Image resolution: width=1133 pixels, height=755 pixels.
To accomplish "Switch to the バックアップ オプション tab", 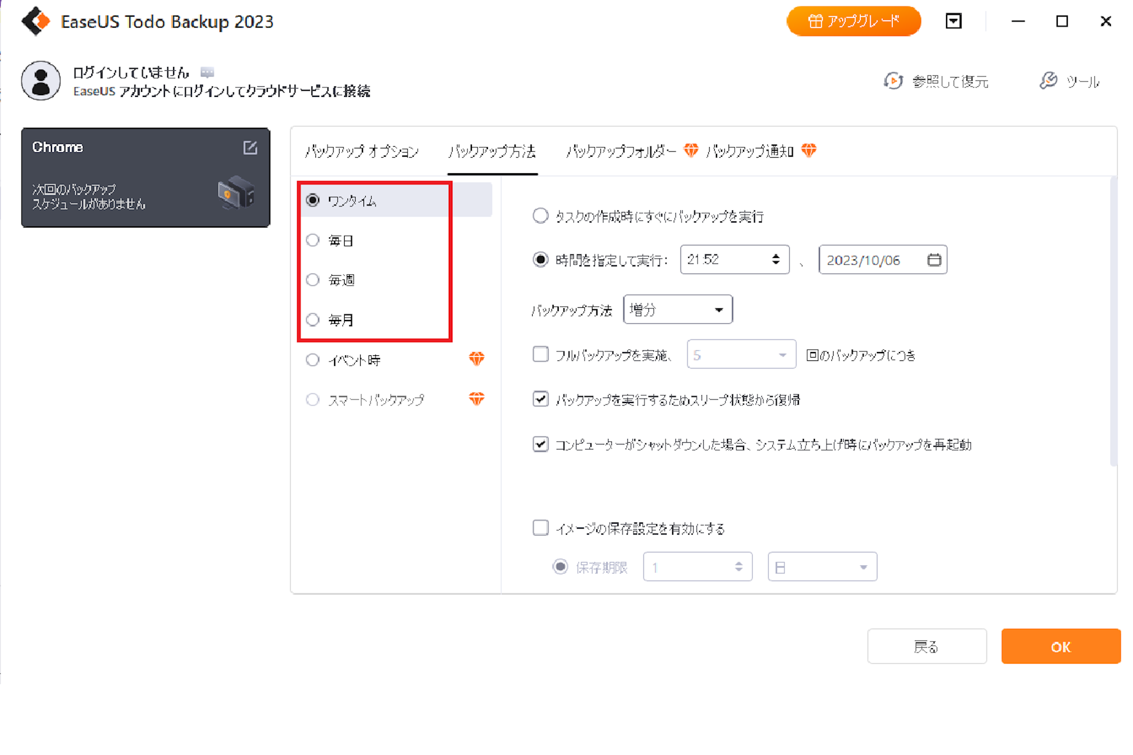I will coord(362,151).
